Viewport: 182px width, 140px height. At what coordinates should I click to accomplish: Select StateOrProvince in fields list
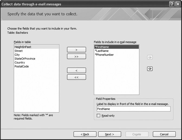click(25, 59)
